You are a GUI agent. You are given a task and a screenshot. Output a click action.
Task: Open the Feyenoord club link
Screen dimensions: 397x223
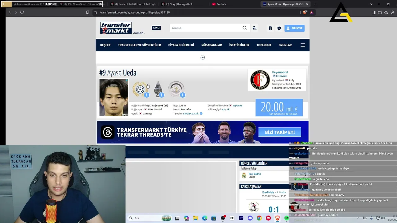(x=280, y=72)
